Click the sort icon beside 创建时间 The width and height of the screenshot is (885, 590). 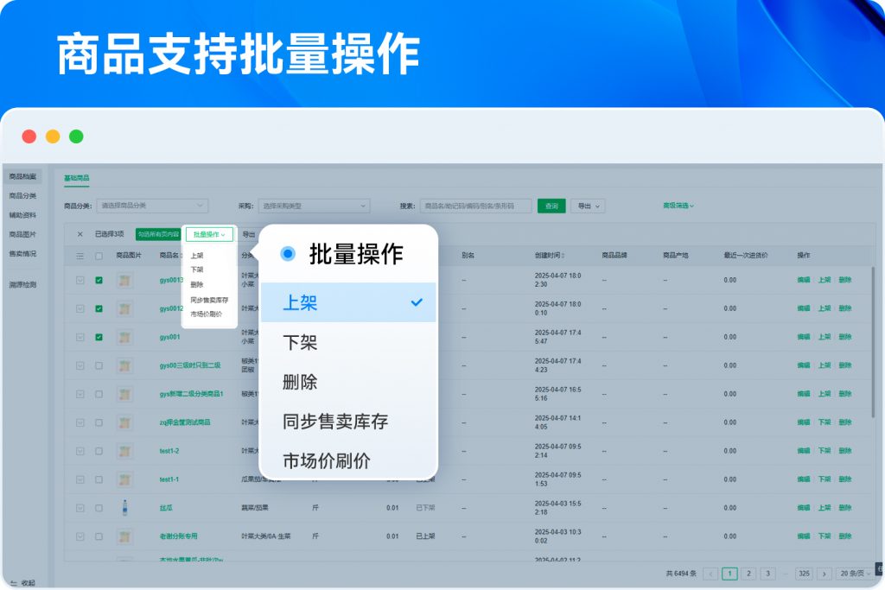[563, 256]
